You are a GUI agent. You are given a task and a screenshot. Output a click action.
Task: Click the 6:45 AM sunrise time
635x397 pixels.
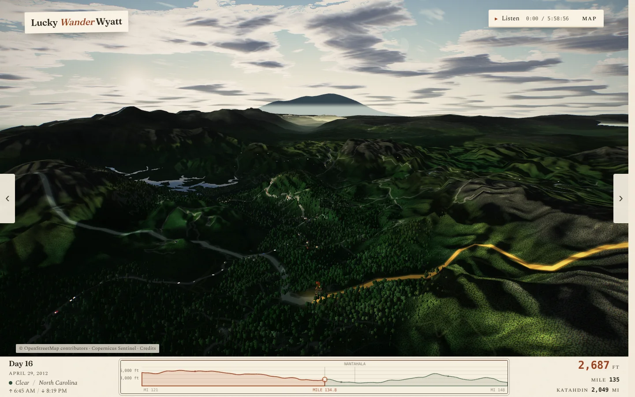(x=22, y=391)
